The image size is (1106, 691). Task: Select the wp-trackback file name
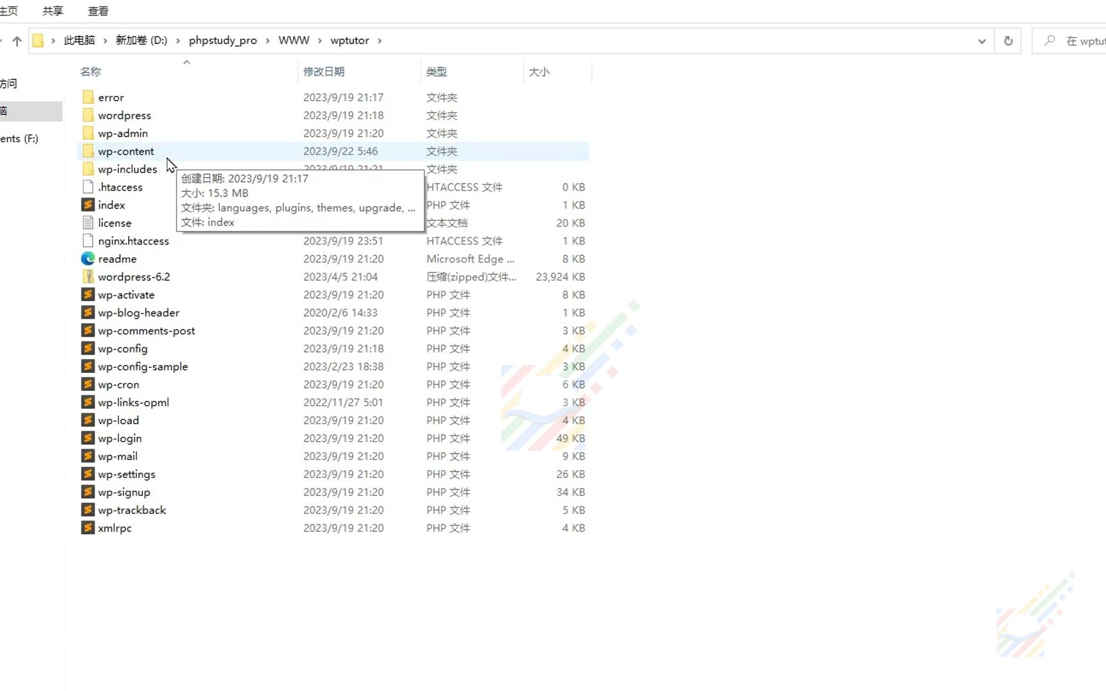pyautogui.click(x=132, y=510)
